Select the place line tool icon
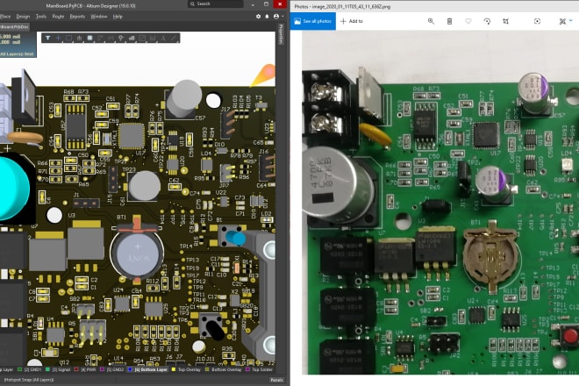 [x=173, y=38]
